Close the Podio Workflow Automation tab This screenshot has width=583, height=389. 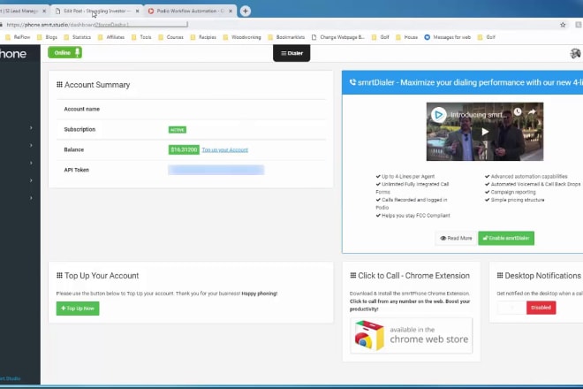point(231,11)
